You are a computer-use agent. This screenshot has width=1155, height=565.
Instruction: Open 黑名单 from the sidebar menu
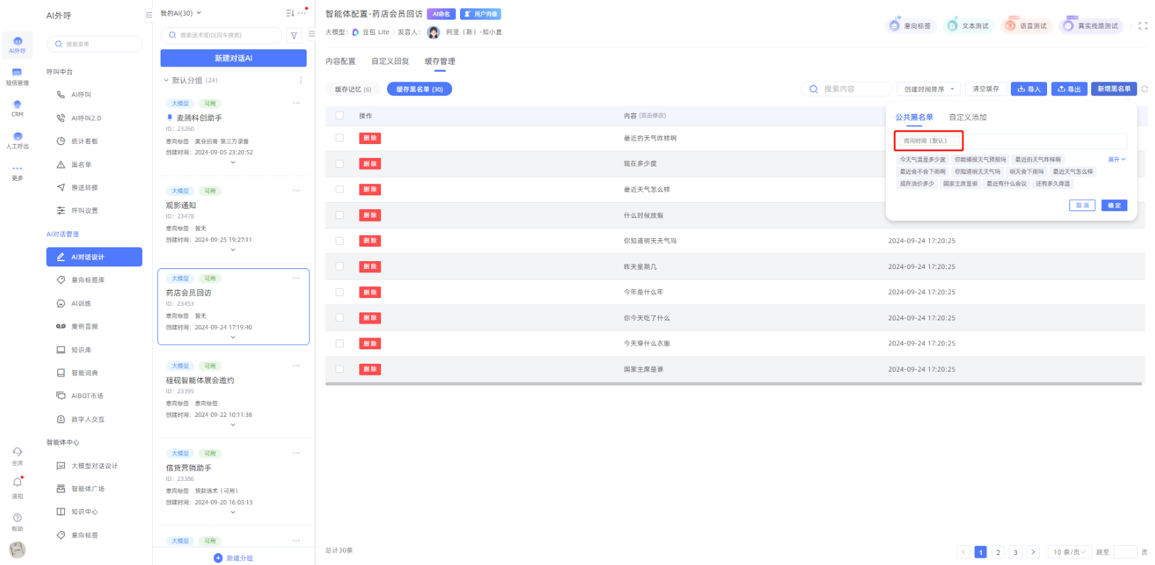(81, 164)
